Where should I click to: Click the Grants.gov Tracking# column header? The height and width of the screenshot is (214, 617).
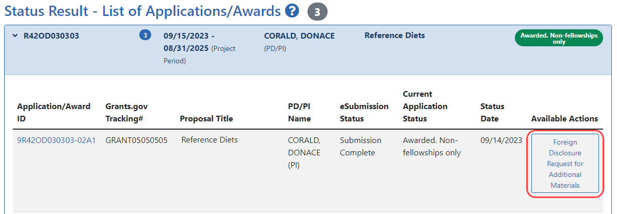(x=126, y=113)
